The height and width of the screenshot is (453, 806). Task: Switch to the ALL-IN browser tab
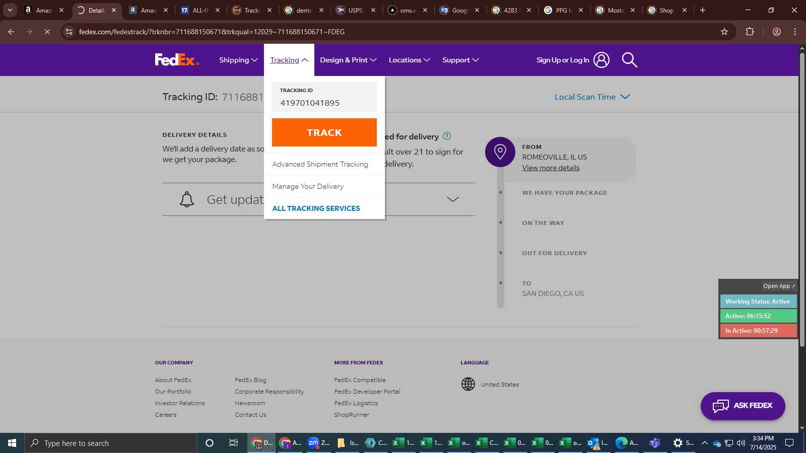tap(199, 10)
